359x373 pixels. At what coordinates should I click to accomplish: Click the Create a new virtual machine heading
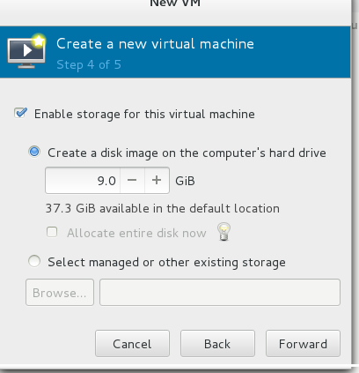click(155, 44)
